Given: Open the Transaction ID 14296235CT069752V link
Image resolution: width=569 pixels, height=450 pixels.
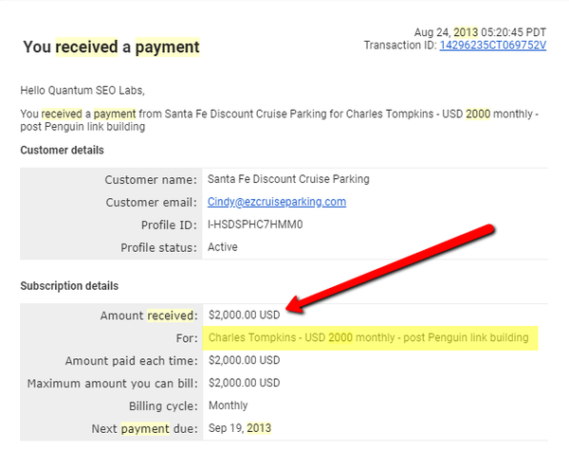Looking at the screenshot, I should [493, 45].
